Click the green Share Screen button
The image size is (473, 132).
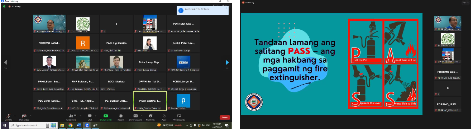106,117
